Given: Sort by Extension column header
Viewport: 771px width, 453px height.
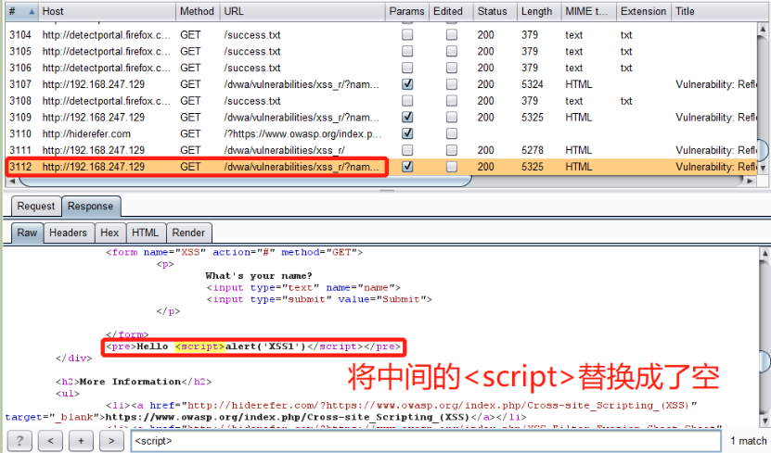Looking at the screenshot, I should tap(644, 11).
